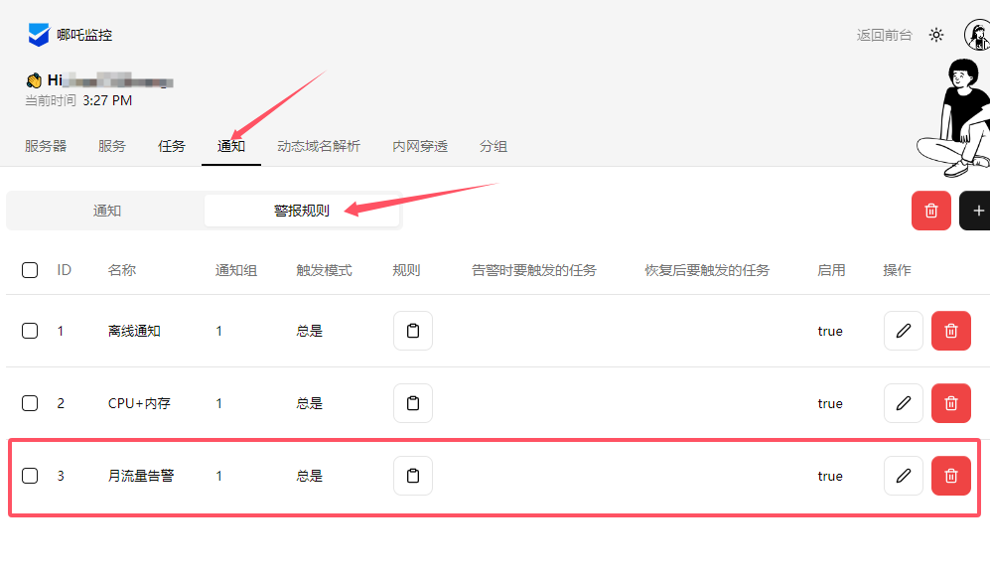Select the 警报规则 segment button
This screenshot has width=990, height=577.
(302, 211)
